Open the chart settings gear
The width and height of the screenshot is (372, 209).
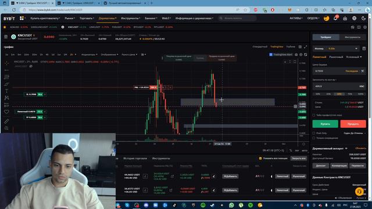click(x=301, y=55)
